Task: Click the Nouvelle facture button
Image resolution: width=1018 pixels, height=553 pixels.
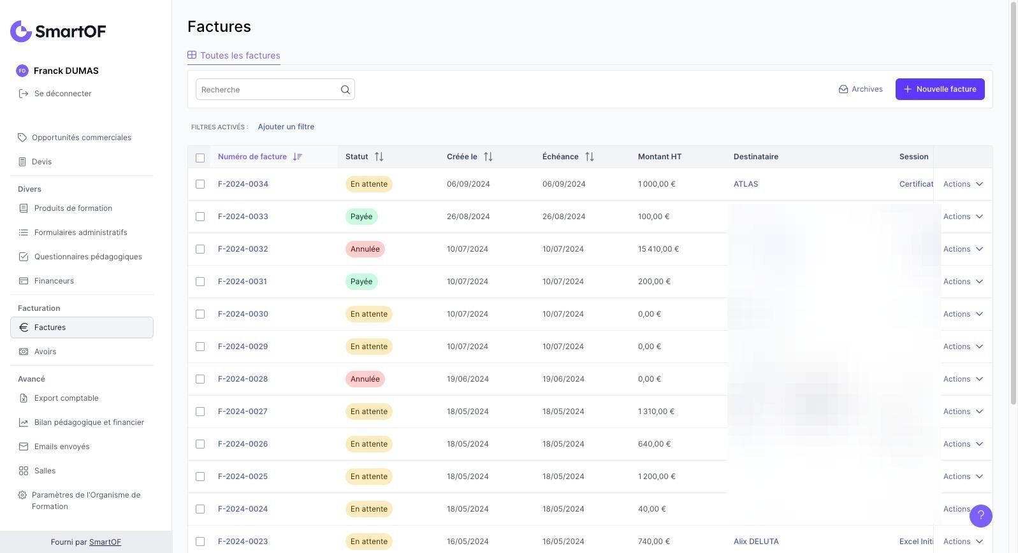Action: point(940,89)
